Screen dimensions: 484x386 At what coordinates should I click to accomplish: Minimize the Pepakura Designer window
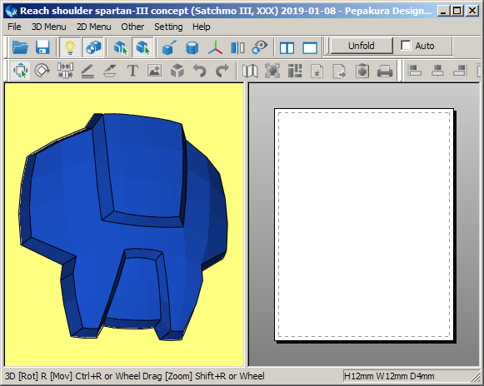coord(443,11)
